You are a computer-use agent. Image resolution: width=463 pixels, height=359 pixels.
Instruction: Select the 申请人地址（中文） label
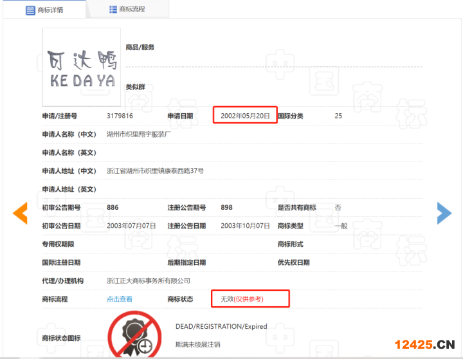(x=69, y=170)
